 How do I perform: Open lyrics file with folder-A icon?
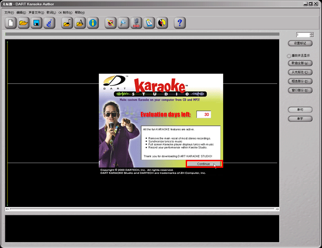[x=80, y=23]
